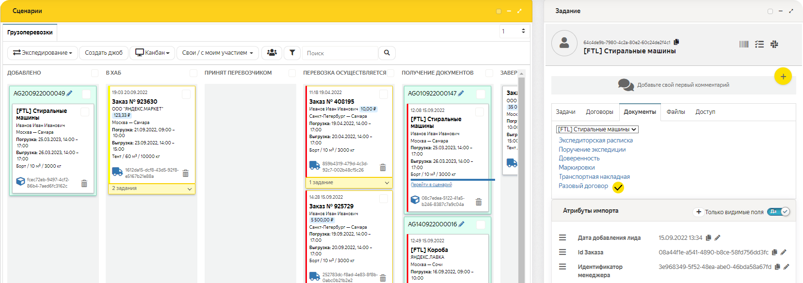Copy the task ID 64c4de9b
Viewport: 803px width, 283px height.
676,42
